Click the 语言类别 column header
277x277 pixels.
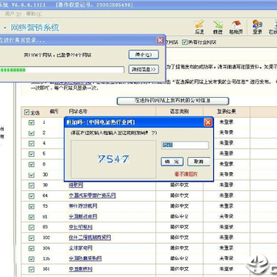[179, 112]
